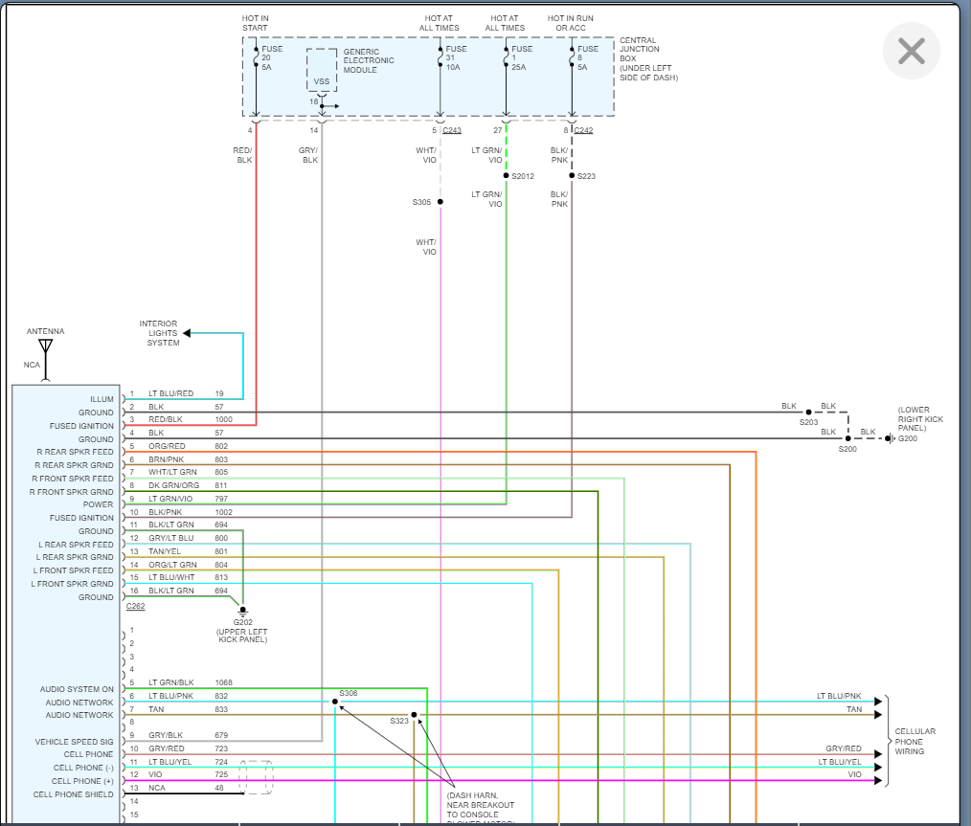Click wire color 'WHT/LT GRN' on pin 7
The image size is (971, 826).
pyautogui.click(x=172, y=472)
